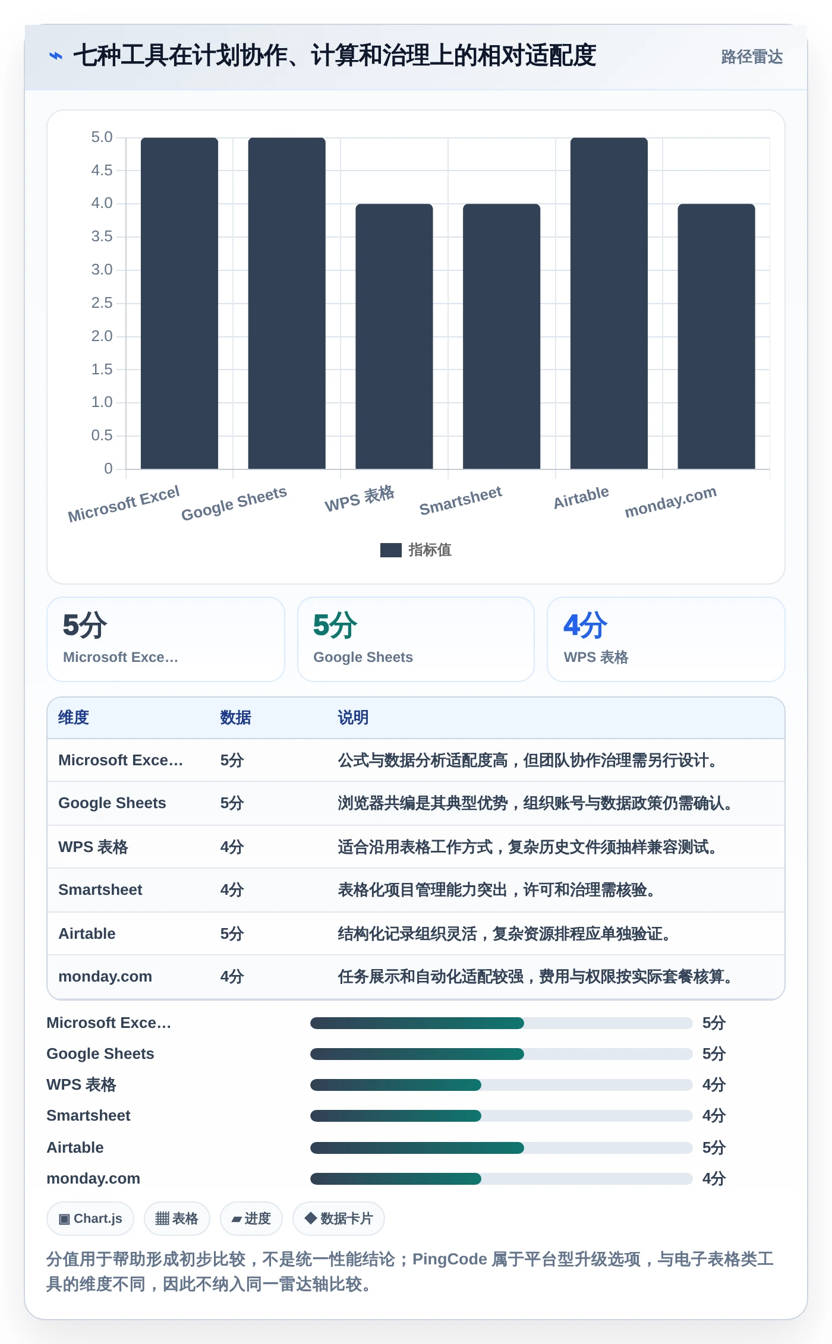Click the WPS 表格 progress bar

pyautogui.click(x=501, y=1085)
